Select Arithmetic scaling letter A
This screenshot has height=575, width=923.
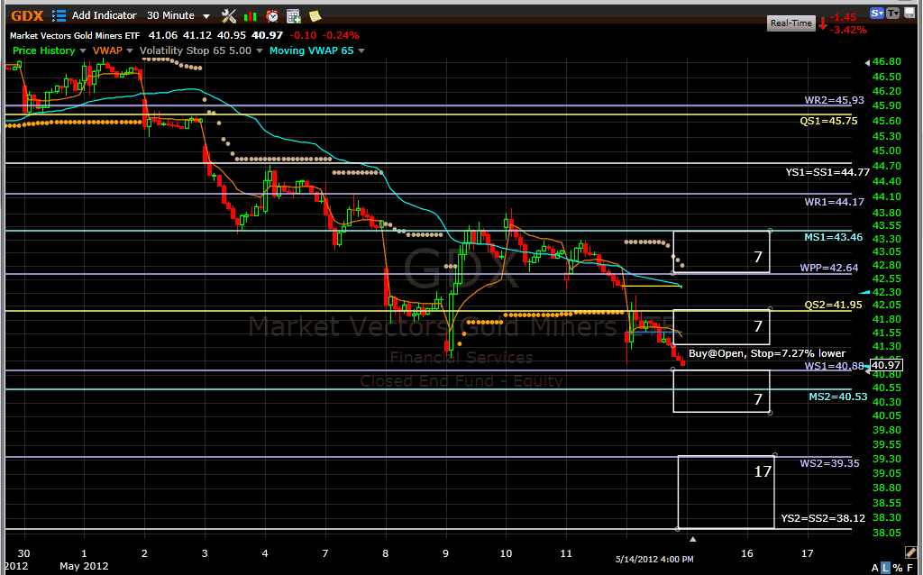tap(874, 568)
